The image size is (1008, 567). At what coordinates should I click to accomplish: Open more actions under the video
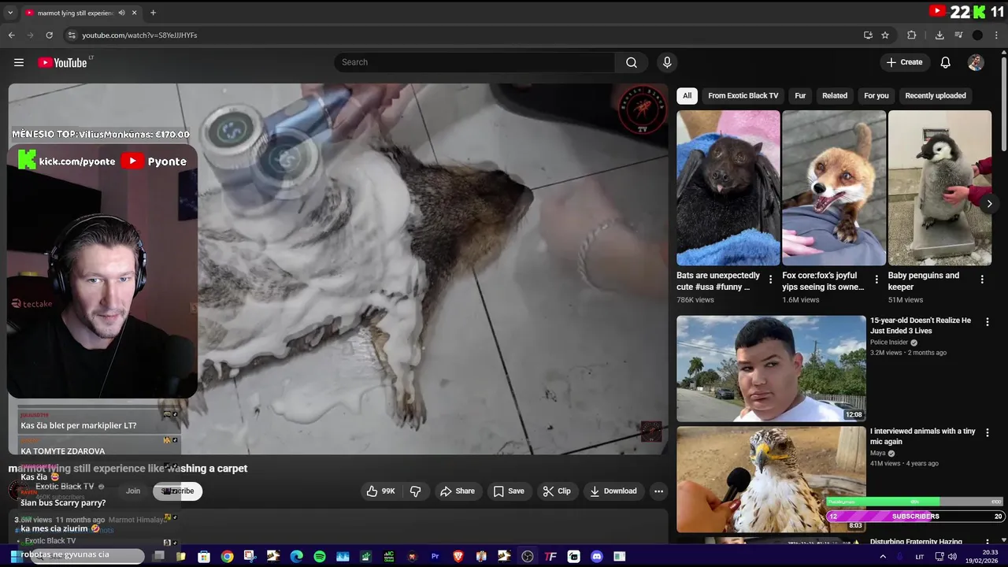(658, 491)
